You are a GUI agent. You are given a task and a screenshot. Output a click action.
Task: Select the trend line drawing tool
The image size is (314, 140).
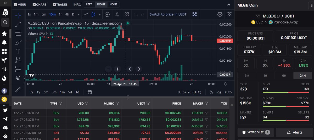[18, 24]
